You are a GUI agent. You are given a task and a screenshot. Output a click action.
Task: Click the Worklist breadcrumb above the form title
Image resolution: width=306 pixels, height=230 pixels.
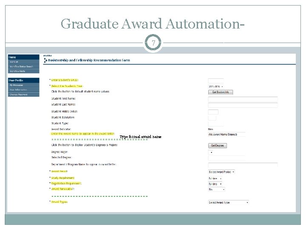48,55
